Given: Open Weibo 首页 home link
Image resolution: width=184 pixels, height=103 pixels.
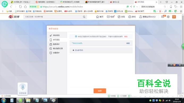Looking at the screenshot, I should click(100, 17).
